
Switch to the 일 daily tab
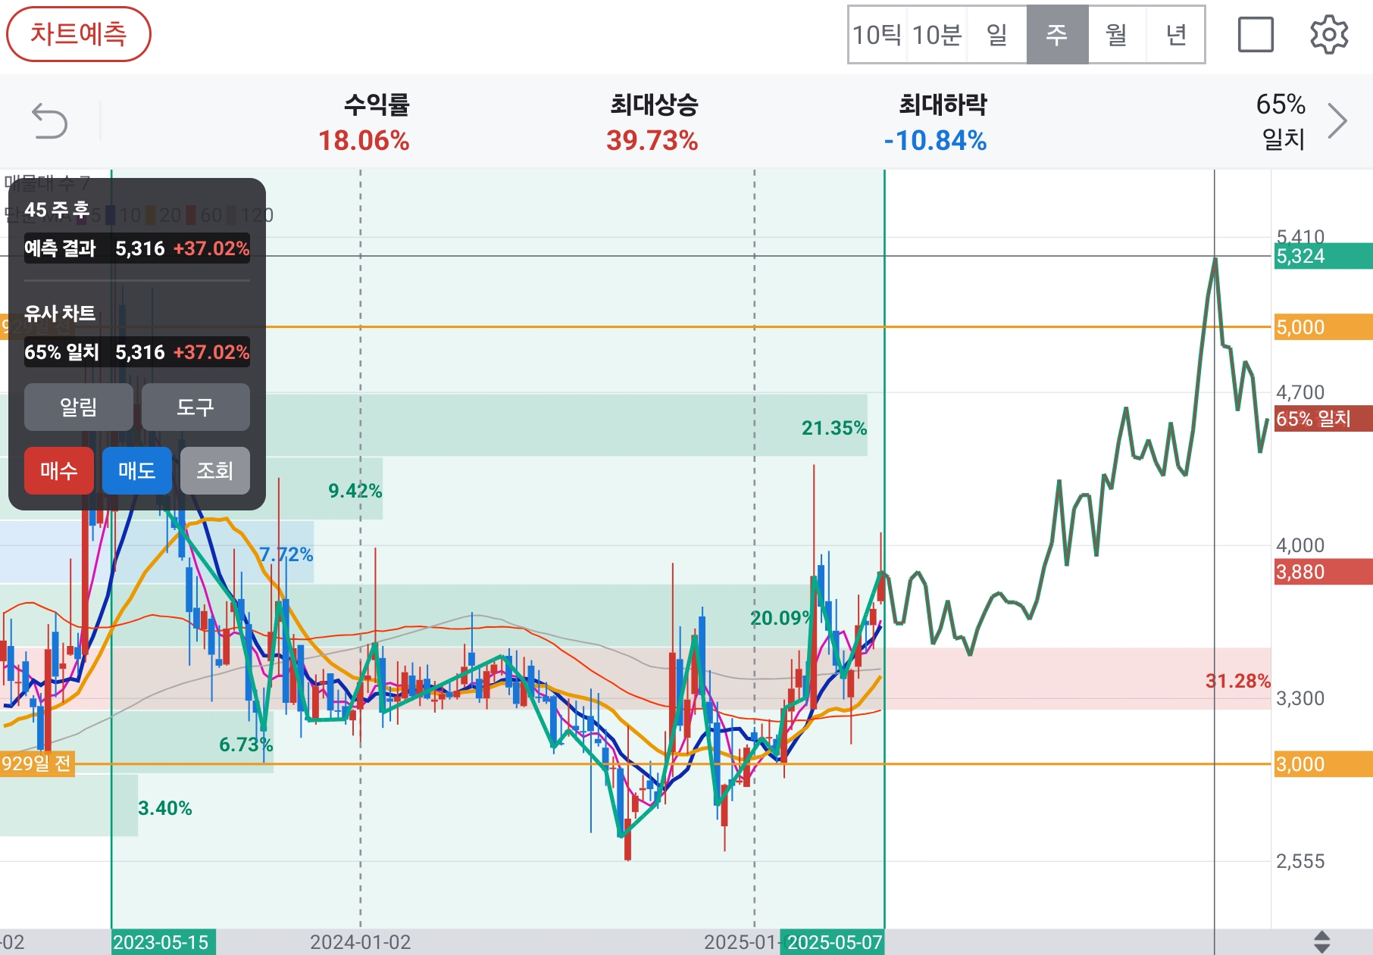[x=997, y=35]
